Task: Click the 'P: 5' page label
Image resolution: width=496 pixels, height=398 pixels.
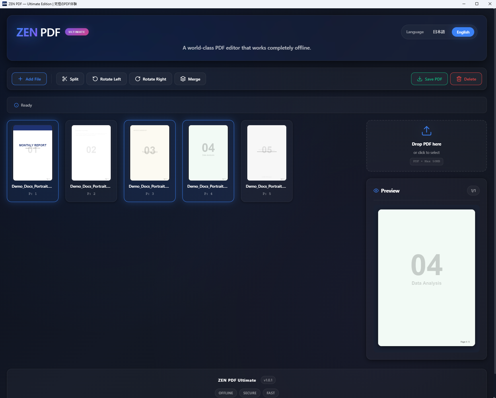Action: (267, 194)
